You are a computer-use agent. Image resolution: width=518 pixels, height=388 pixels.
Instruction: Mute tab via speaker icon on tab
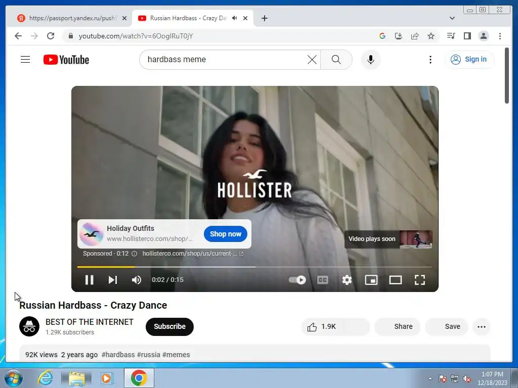point(235,18)
